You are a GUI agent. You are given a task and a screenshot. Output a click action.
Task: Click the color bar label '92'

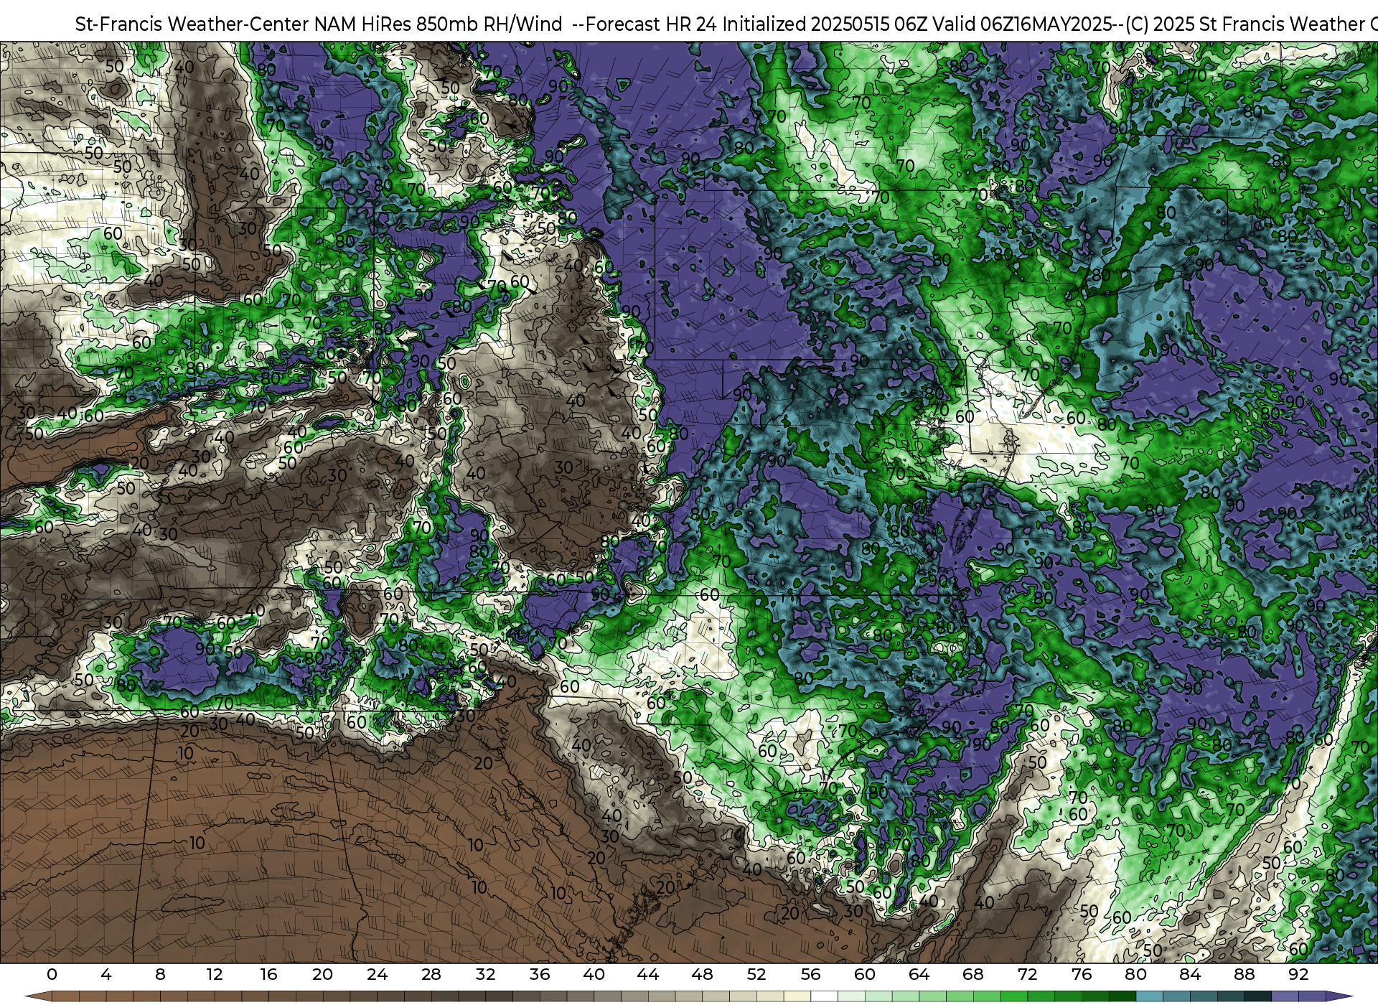1298,974
